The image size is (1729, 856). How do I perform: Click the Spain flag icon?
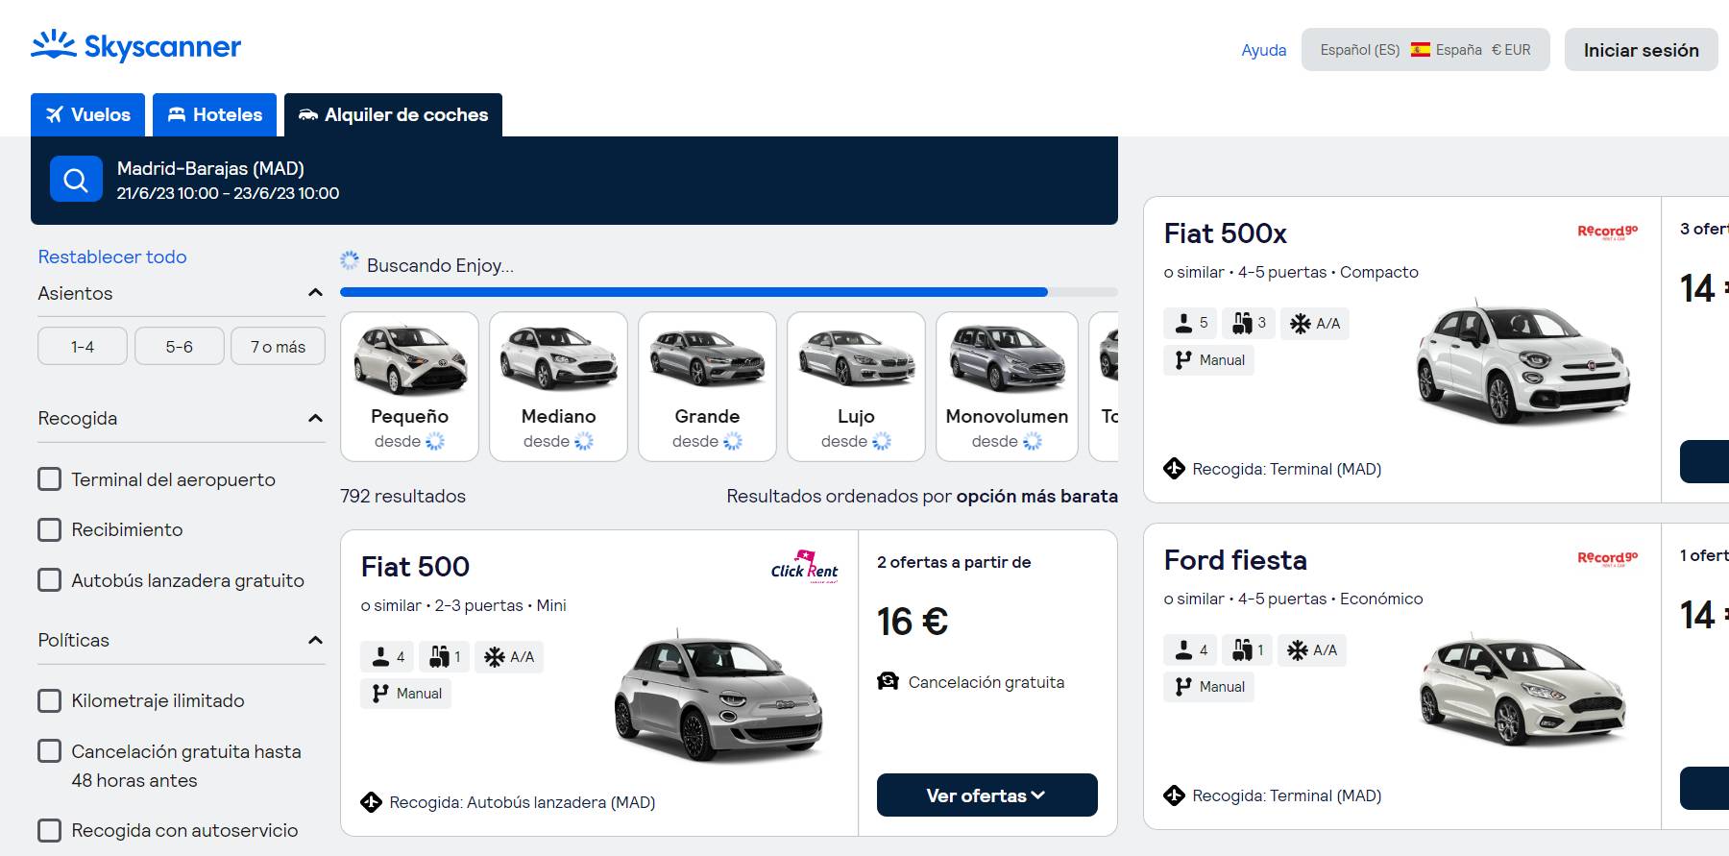tap(1420, 50)
